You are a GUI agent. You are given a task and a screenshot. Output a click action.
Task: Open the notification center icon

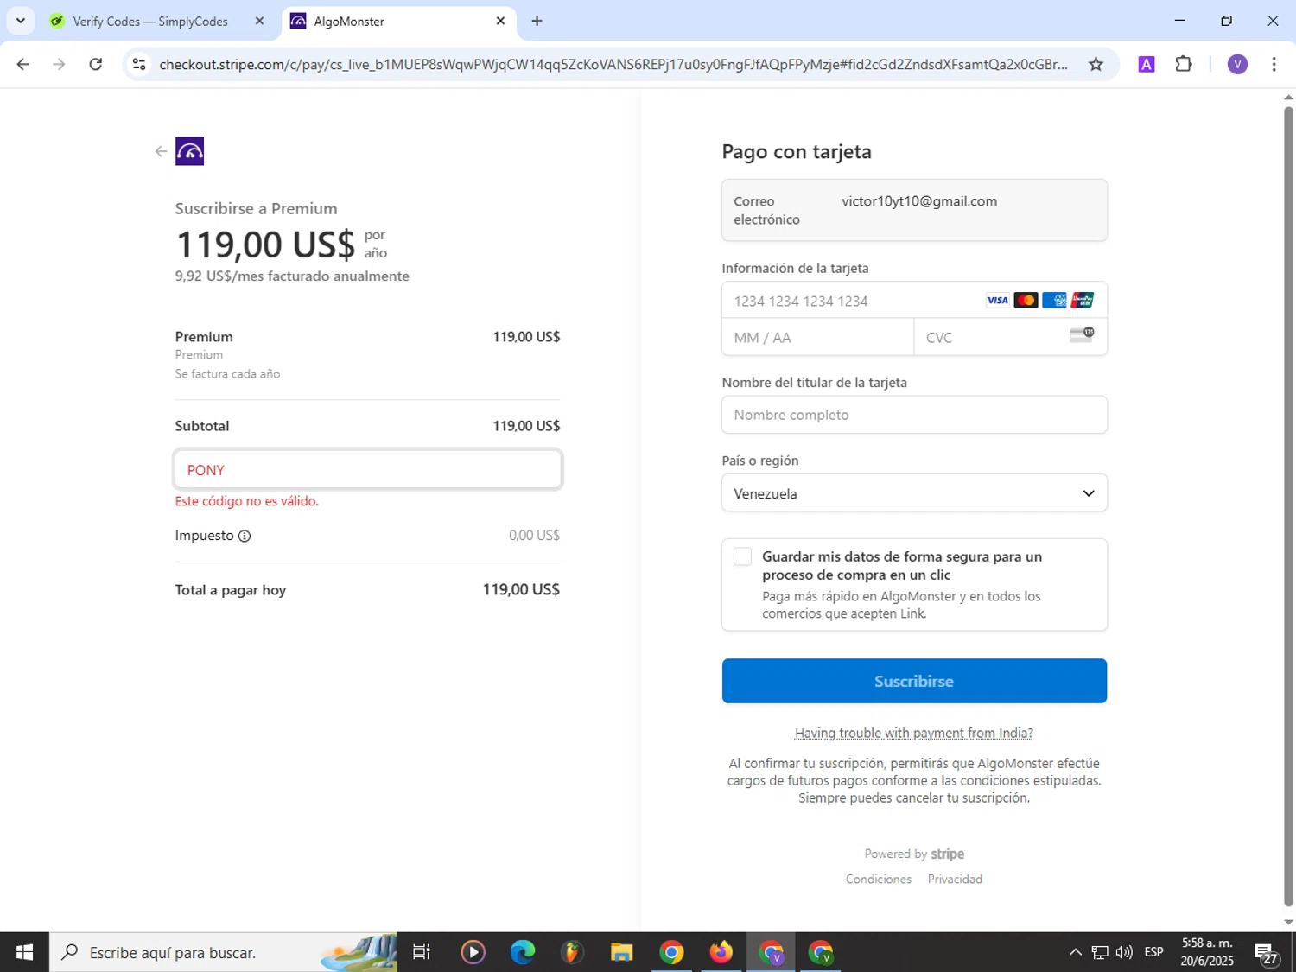(1267, 953)
